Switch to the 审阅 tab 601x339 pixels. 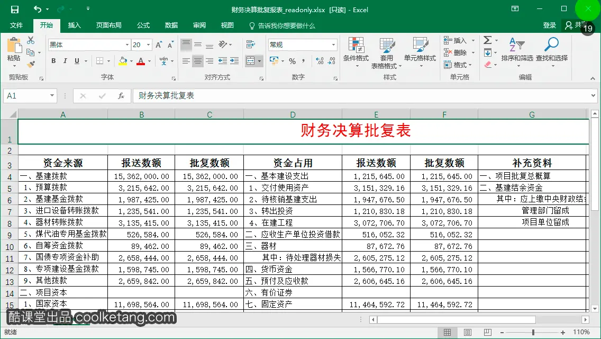click(199, 25)
